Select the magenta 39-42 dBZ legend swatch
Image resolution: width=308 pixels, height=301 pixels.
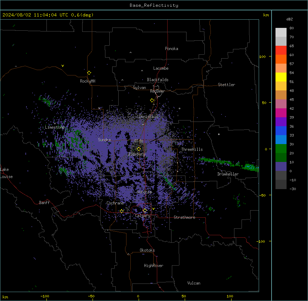(x=281, y=113)
